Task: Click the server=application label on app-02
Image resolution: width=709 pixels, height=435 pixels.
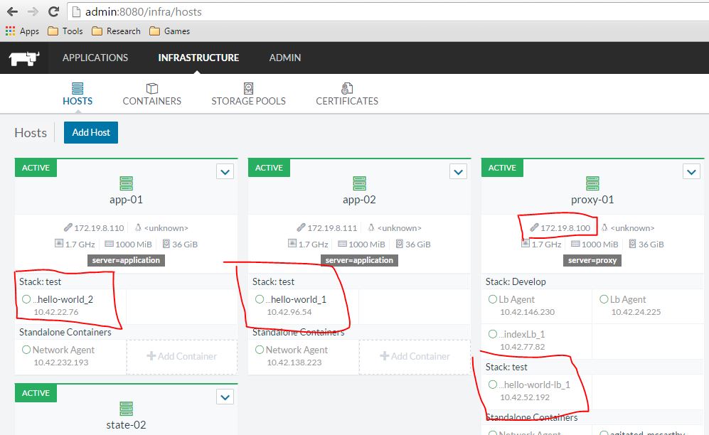Action: click(359, 260)
